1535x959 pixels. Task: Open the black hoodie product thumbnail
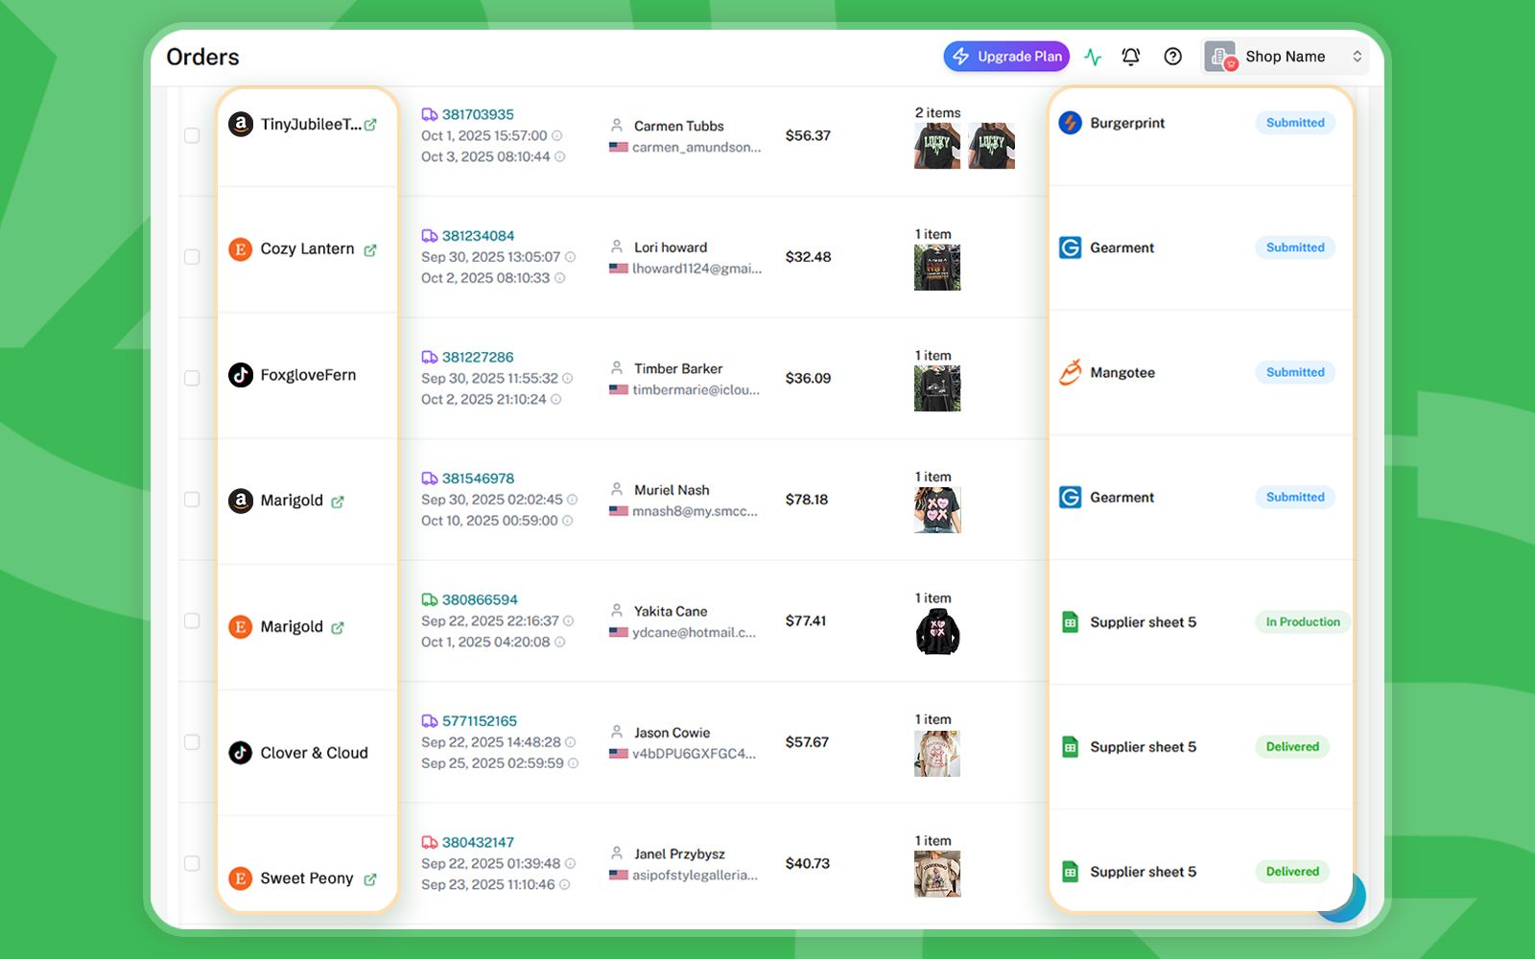coord(937,632)
